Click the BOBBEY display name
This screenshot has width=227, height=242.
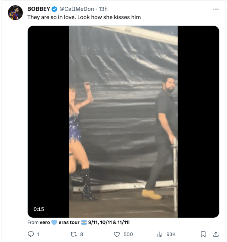(39, 9)
